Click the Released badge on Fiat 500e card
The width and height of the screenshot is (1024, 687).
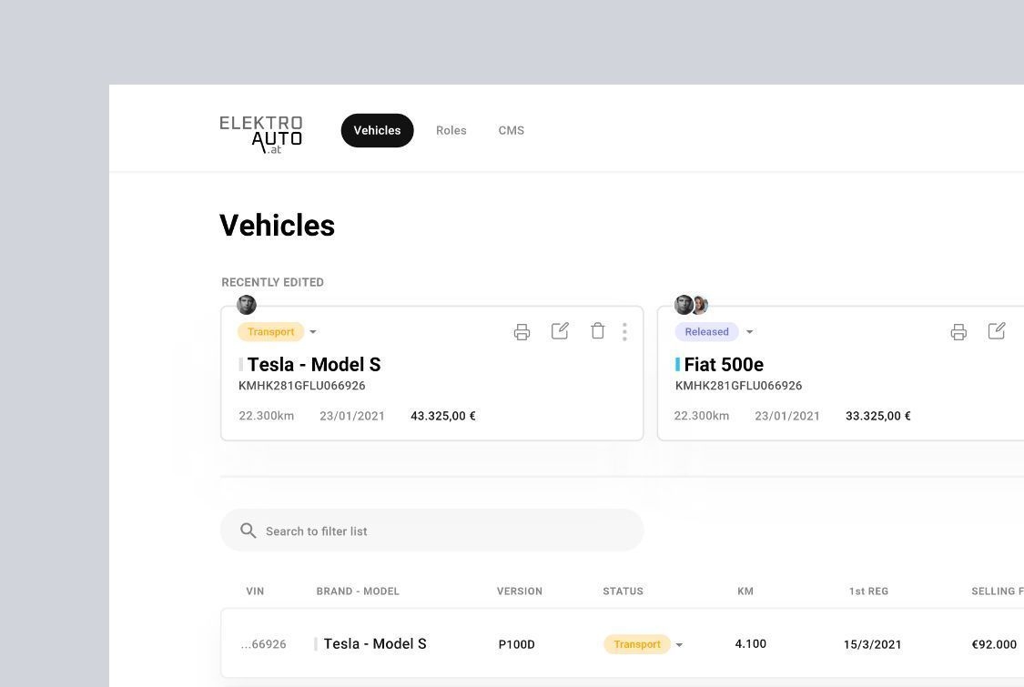pos(706,332)
